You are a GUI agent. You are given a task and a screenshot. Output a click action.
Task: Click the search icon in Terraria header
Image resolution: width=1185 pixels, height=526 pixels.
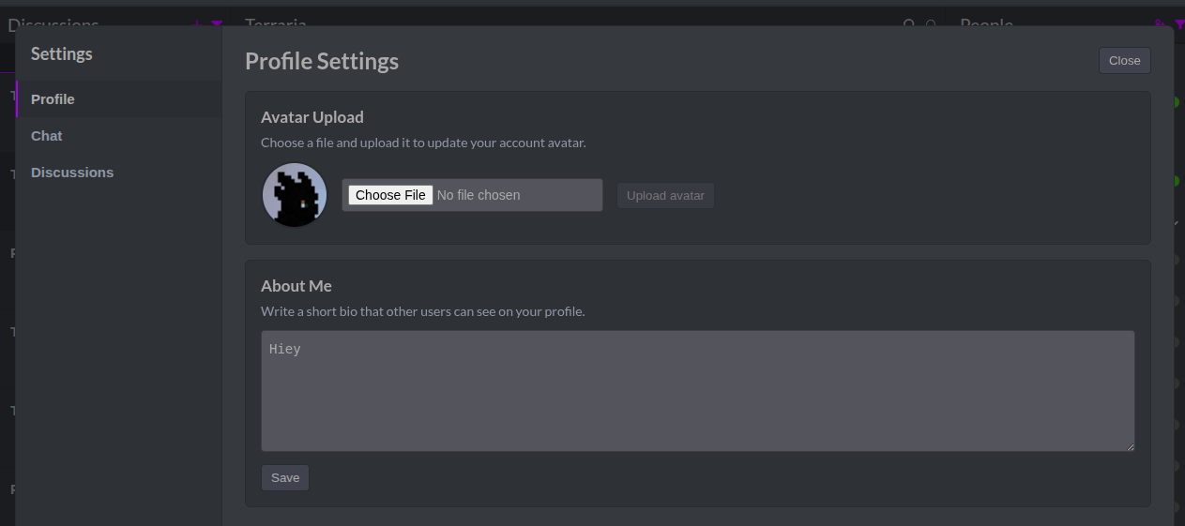point(908,23)
